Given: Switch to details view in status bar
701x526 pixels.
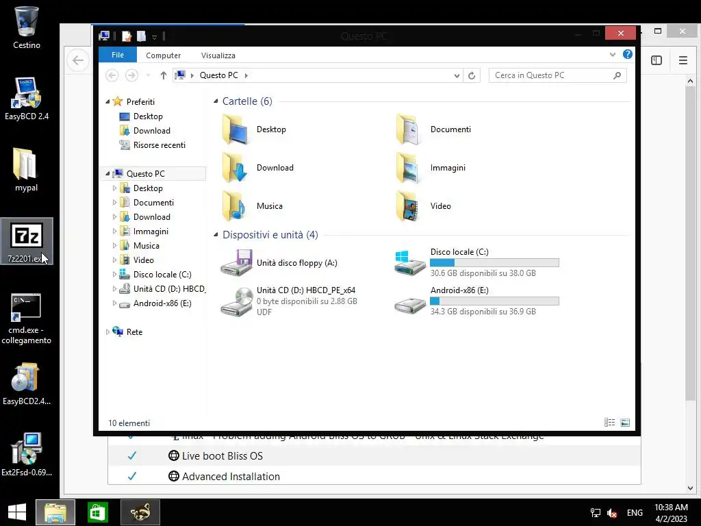Looking at the screenshot, I should click(x=610, y=423).
